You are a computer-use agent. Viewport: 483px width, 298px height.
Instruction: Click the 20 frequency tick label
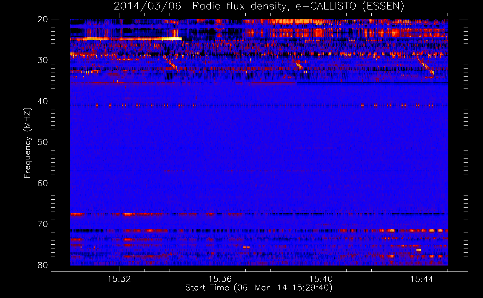pos(43,19)
